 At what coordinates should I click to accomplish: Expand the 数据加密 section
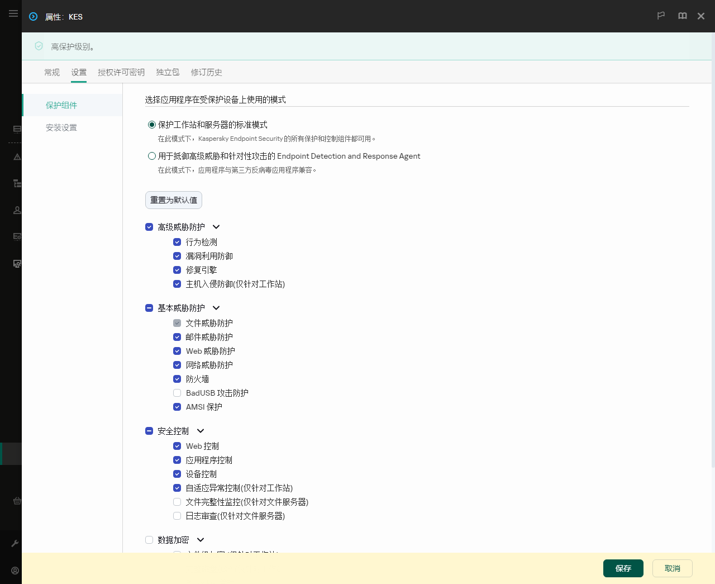click(201, 540)
